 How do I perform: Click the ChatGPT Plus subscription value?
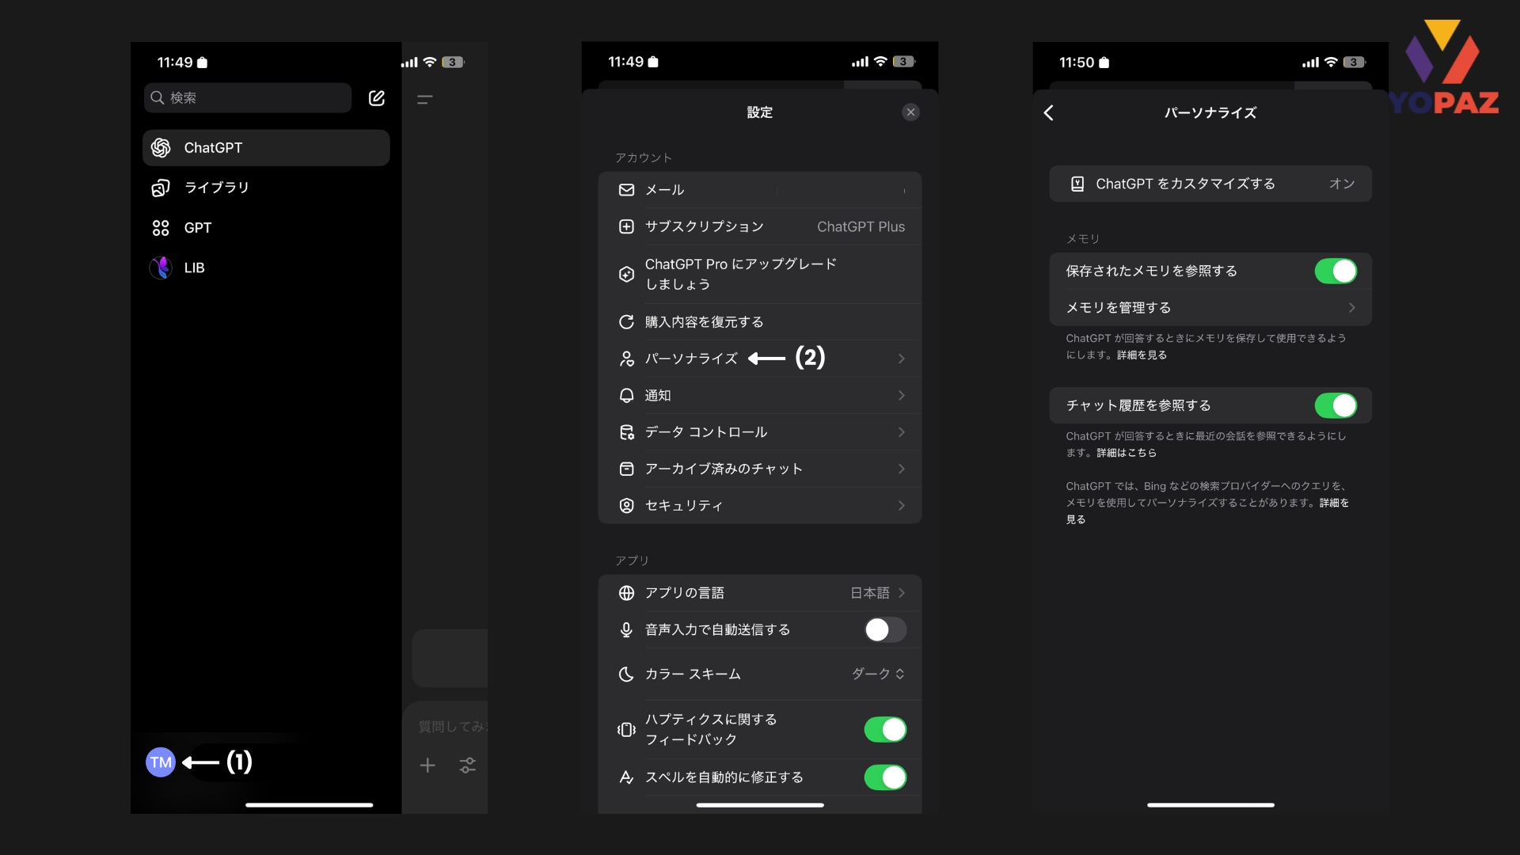tap(861, 226)
